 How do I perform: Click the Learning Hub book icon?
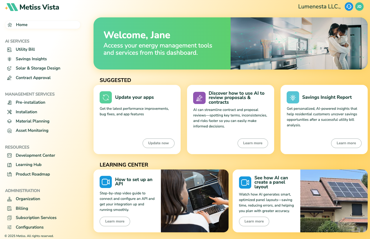[x=10, y=165]
